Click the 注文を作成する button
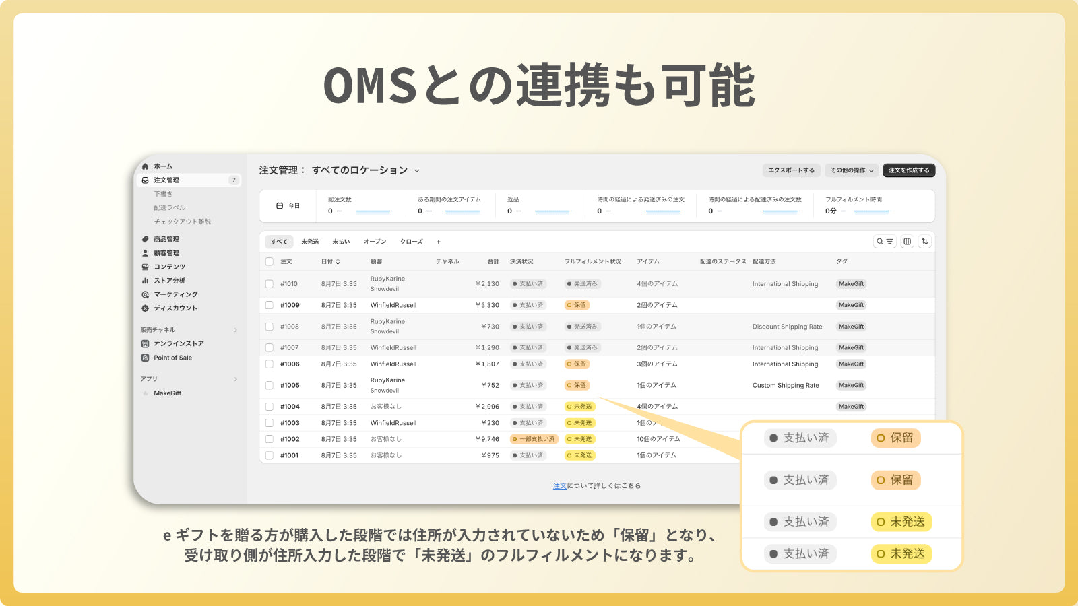The height and width of the screenshot is (606, 1078). click(x=908, y=170)
